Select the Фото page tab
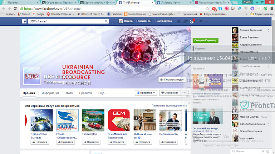The height and width of the screenshot is (154, 275). pos(69,93)
